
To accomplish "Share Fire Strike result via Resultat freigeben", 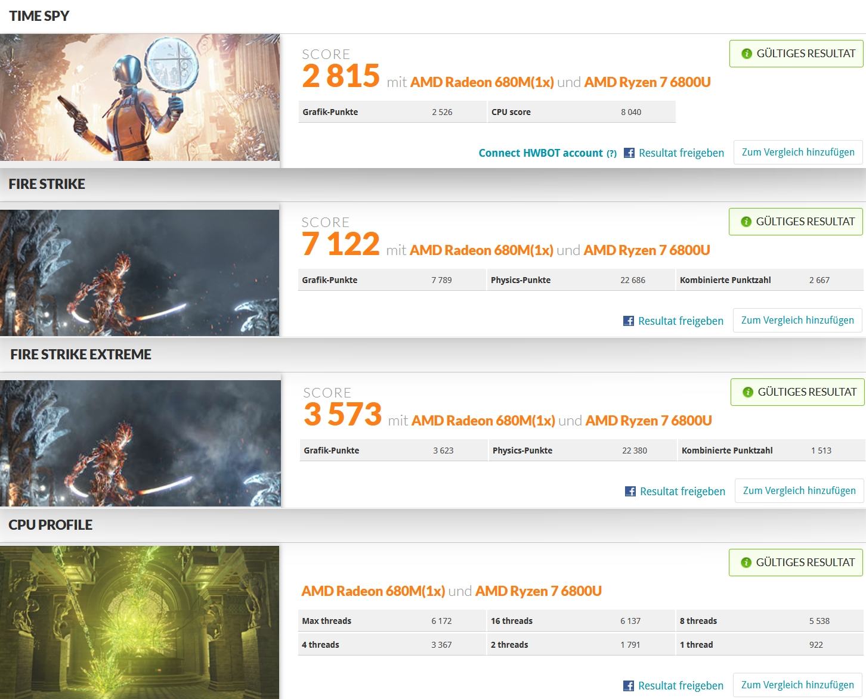I will 681,321.
